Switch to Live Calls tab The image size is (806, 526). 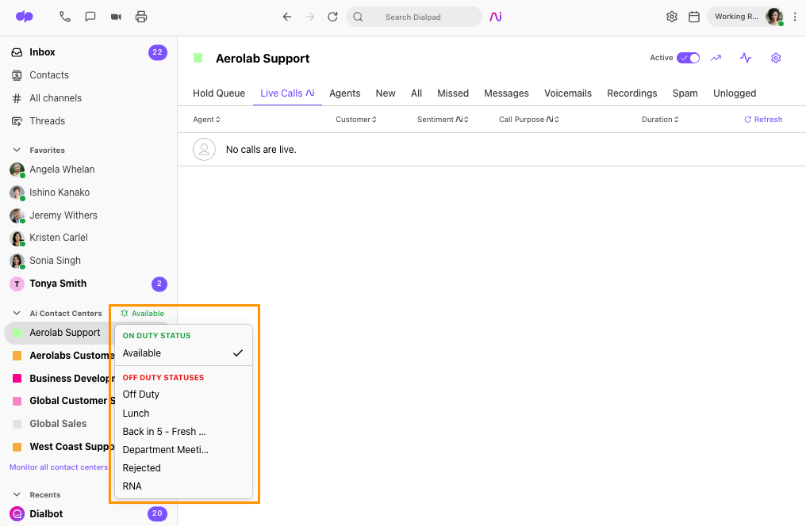[x=287, y=93]
